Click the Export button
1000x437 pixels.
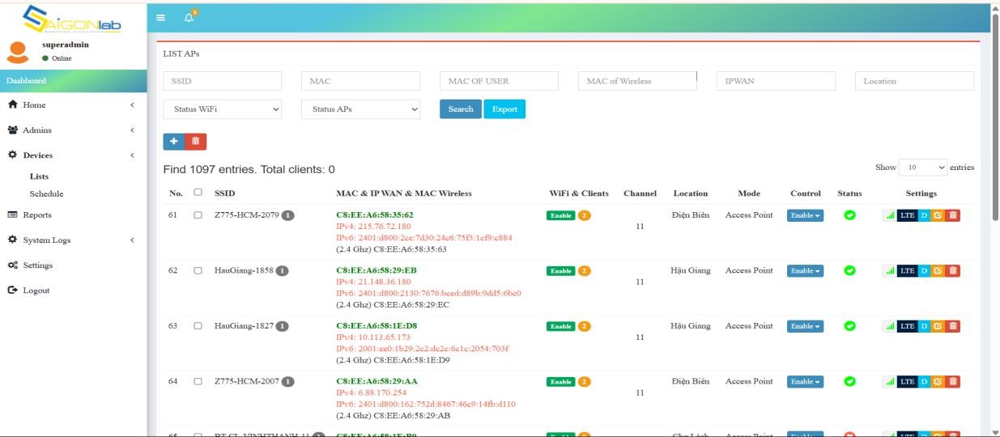(x=504, y=109)
